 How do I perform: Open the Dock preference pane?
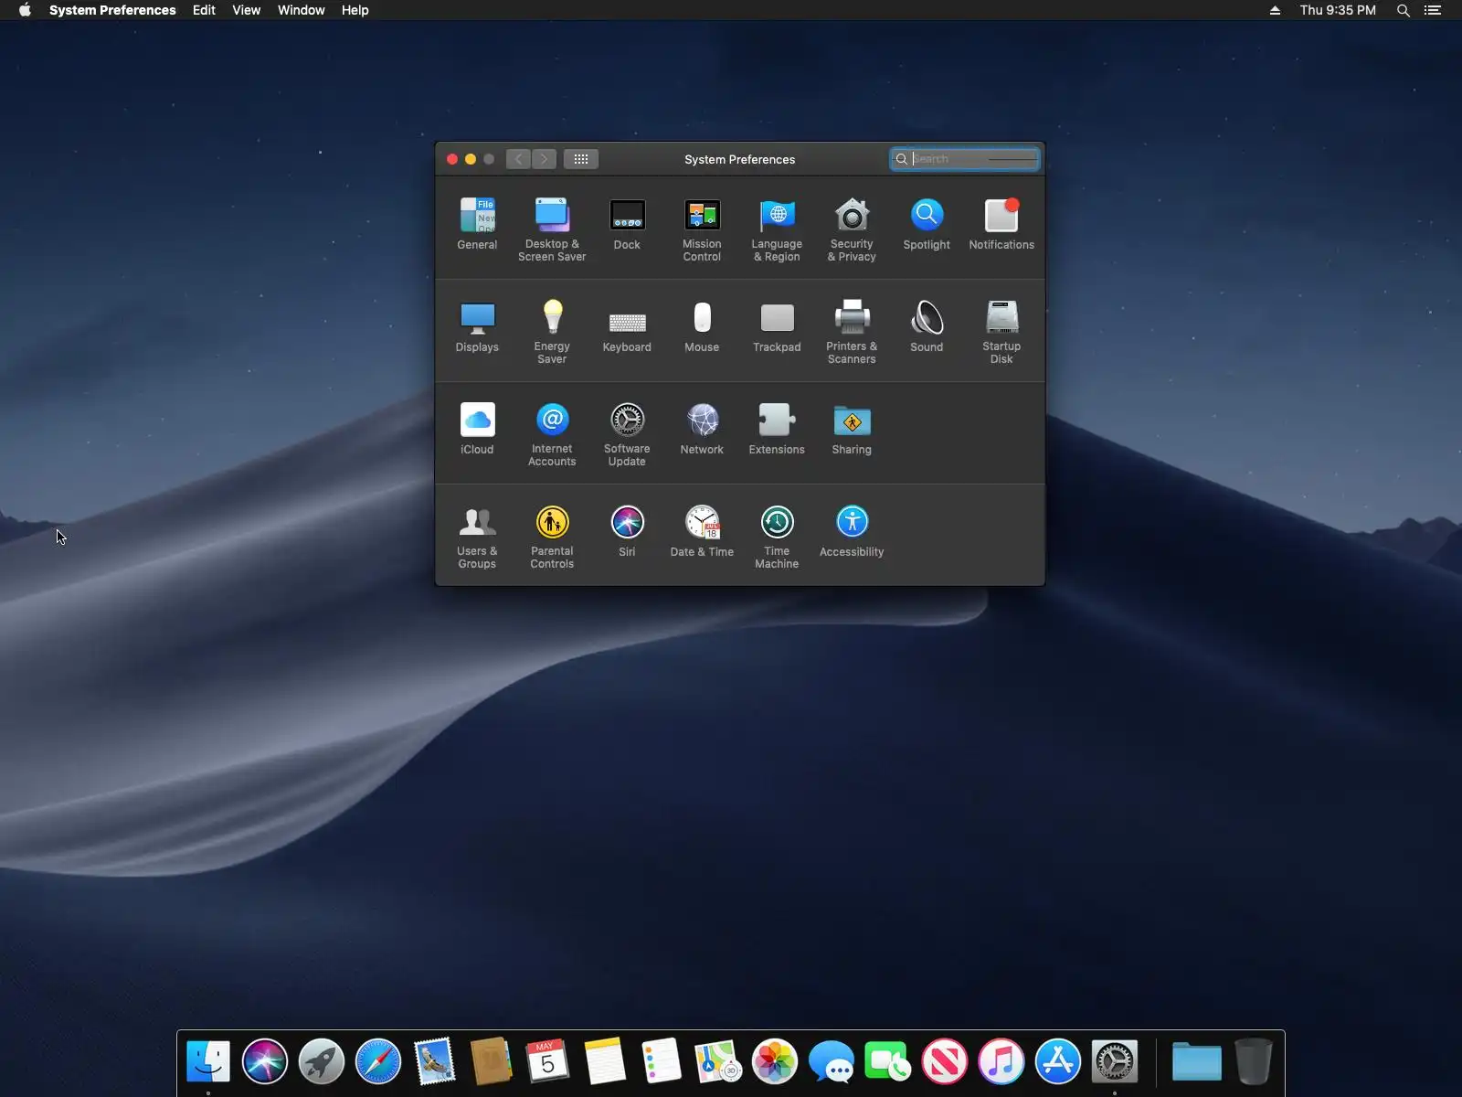[x=627, y=224]
